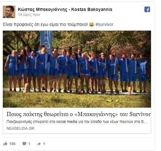Screen dimensions: 161x151
Task: Click the share count number 1
Action: 44,144
